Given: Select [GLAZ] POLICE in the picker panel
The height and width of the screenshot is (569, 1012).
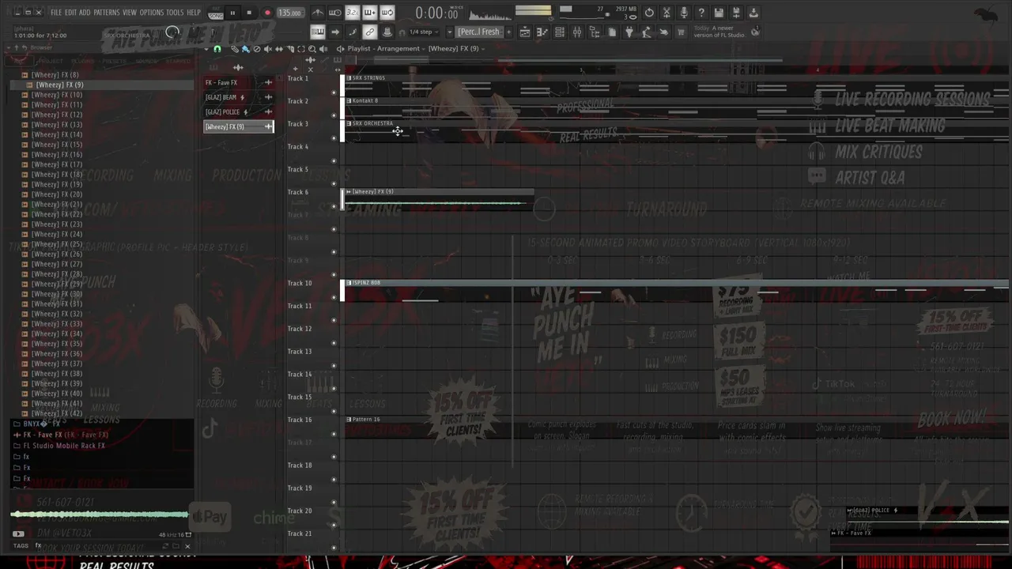Looking at the screenshot, I should (x=238, y=112).
